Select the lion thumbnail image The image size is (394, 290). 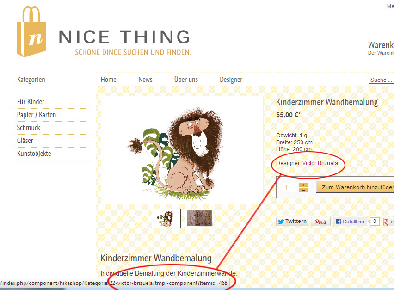(166, 218)
